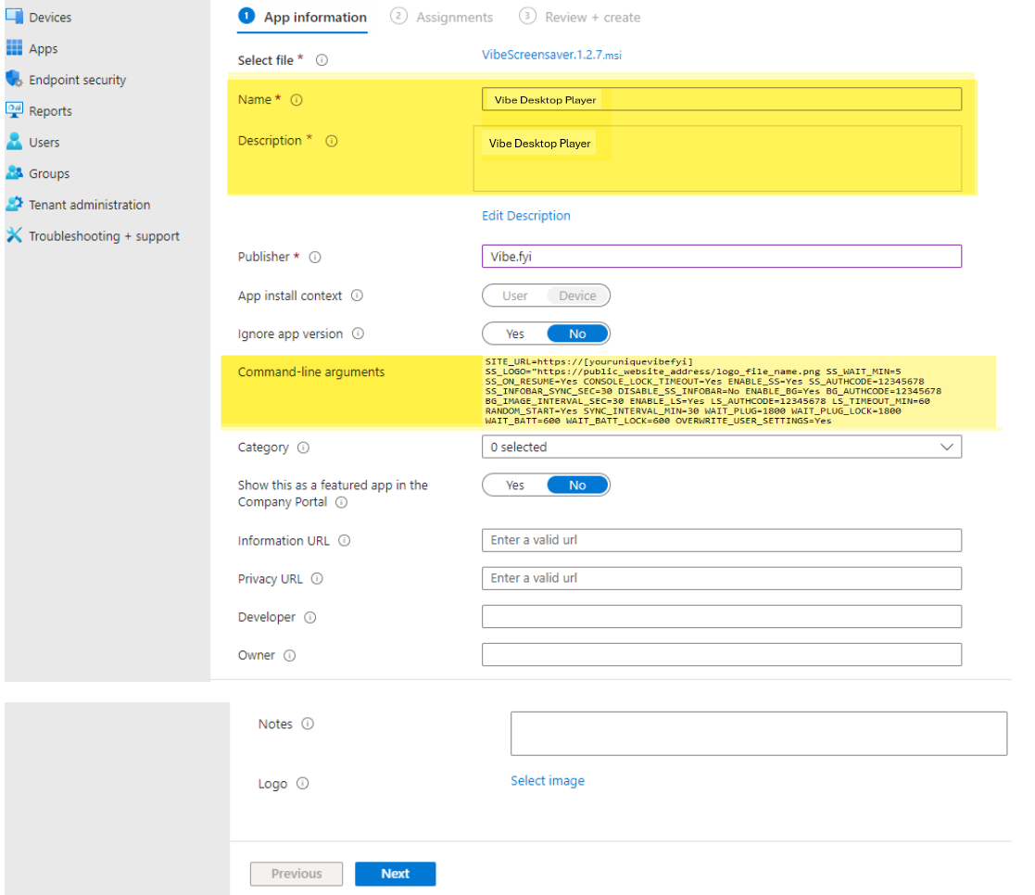Show info tooltip for Select file
Viewport: 1035px width, 895px height.
[x=322, y=60]
